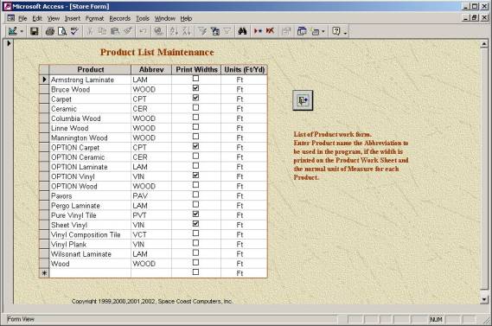The image size is (492, 326).
Task: Uncheck Print Widths for Pure Vinyl Tile
Action: click(x=195, y=214)
